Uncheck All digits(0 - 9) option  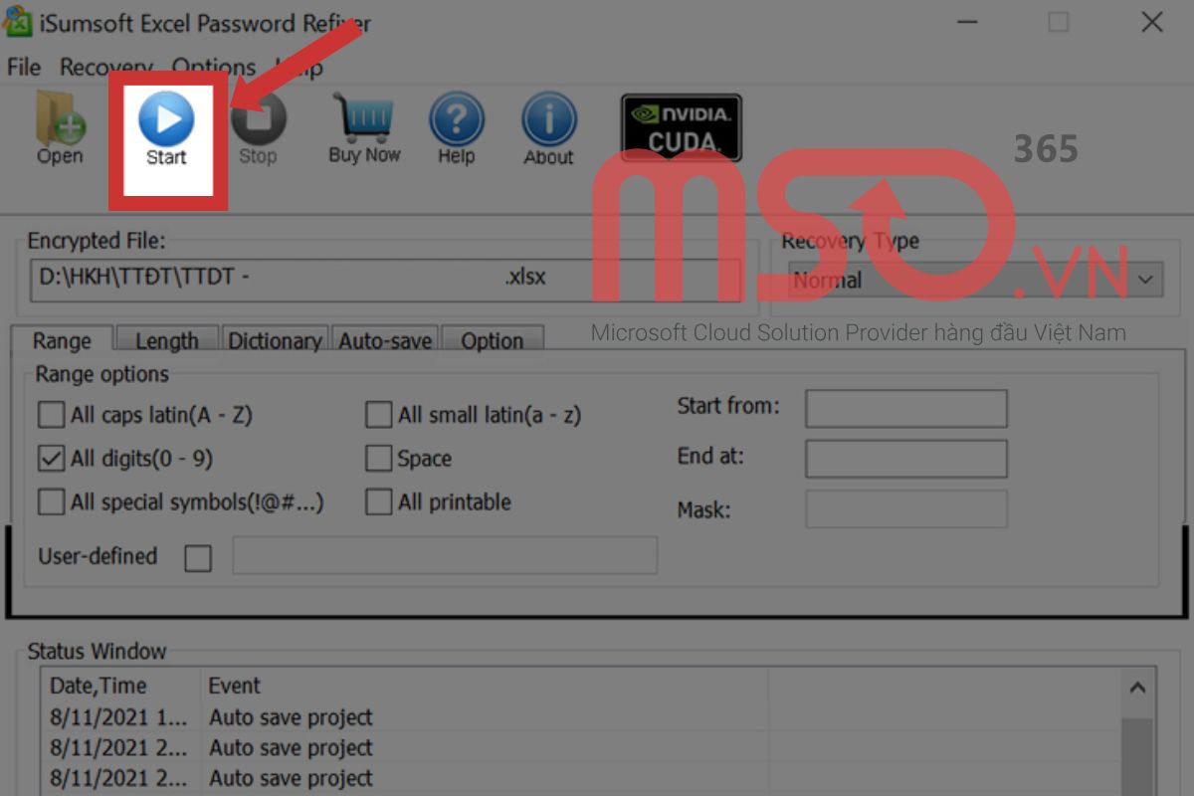click(51, 458)
